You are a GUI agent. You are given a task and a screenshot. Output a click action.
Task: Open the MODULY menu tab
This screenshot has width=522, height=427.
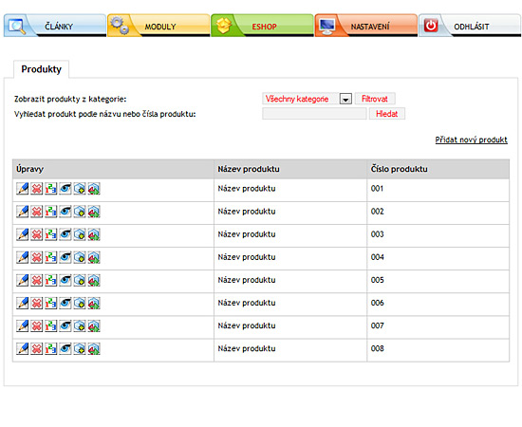pyautogui.click(x=158, y=26)
